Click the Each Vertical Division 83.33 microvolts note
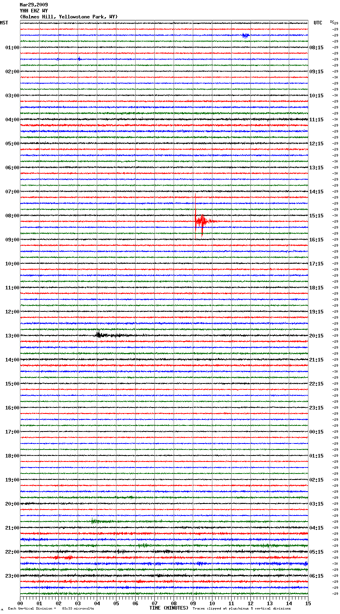The image size is (340, 614). point(51,608)
